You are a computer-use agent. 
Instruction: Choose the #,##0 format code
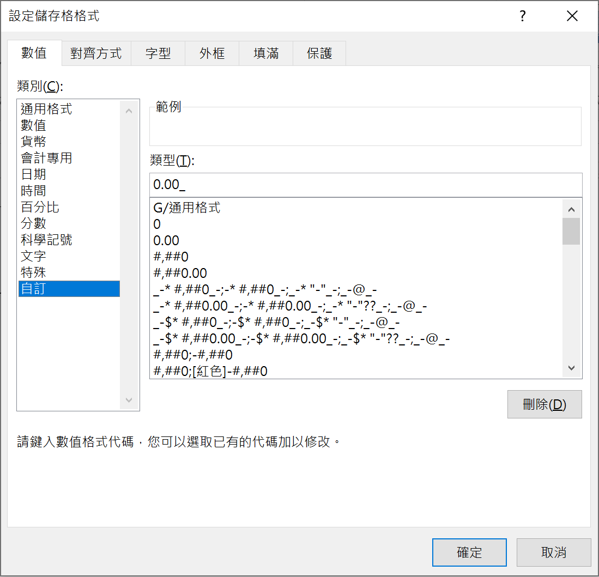(x=356, y=257)
